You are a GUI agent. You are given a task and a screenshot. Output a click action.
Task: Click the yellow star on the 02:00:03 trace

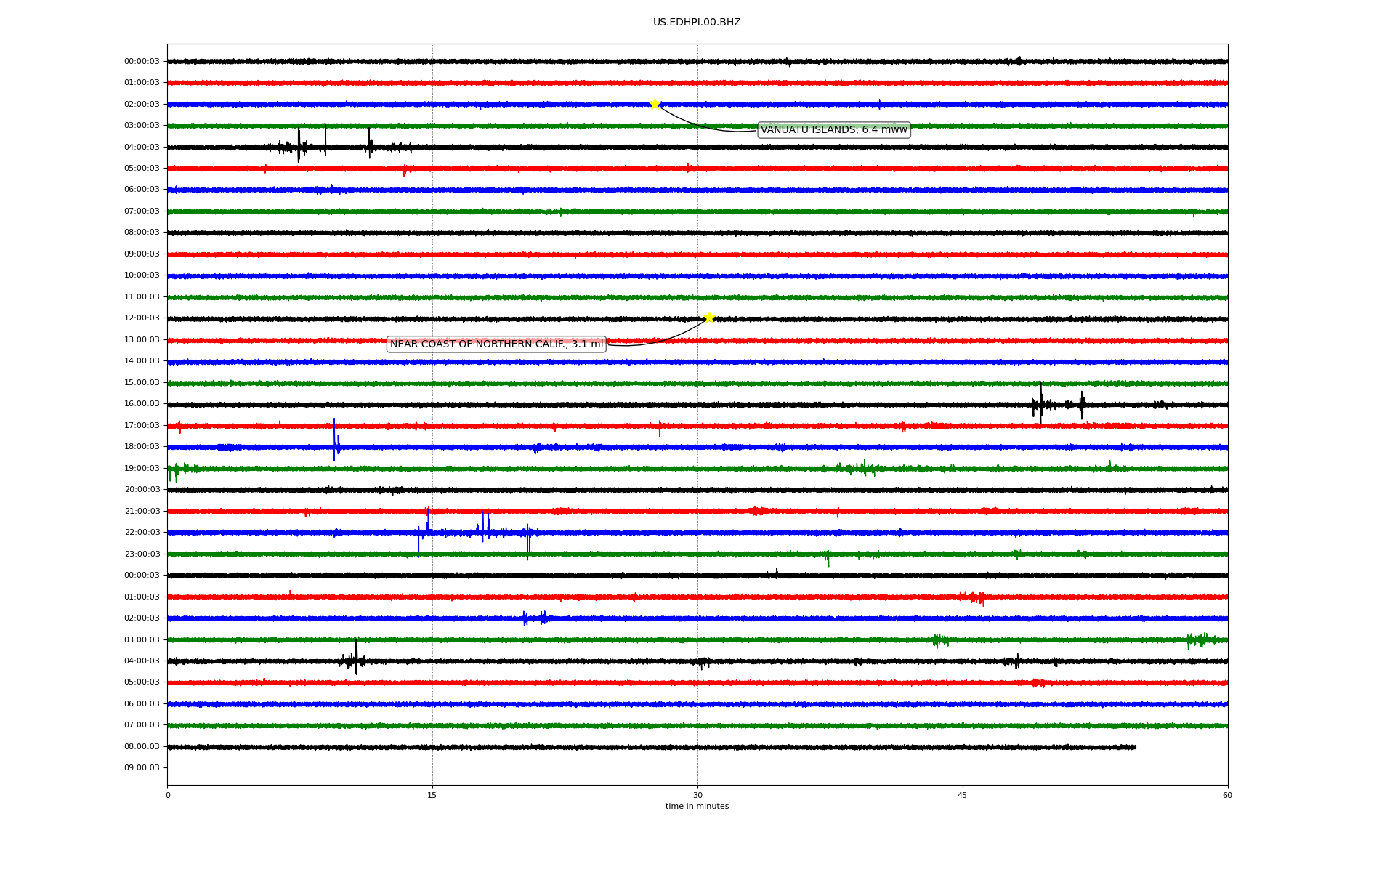coord(655,104)
